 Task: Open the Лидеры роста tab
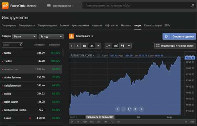(27, 26)
